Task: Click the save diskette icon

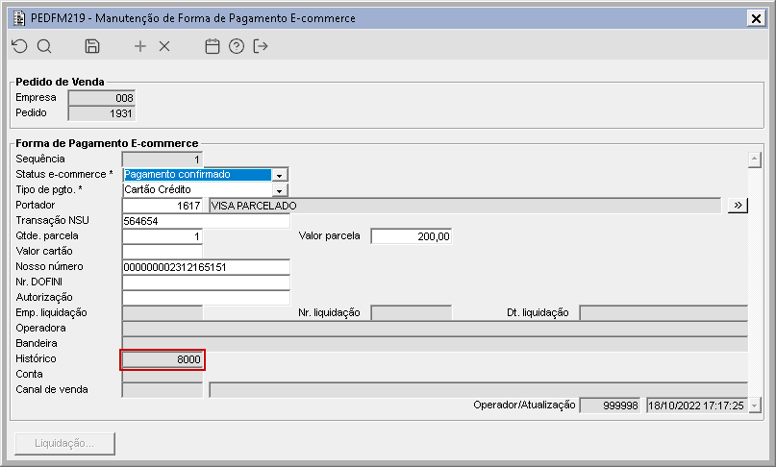Action: tap(92, 46)
